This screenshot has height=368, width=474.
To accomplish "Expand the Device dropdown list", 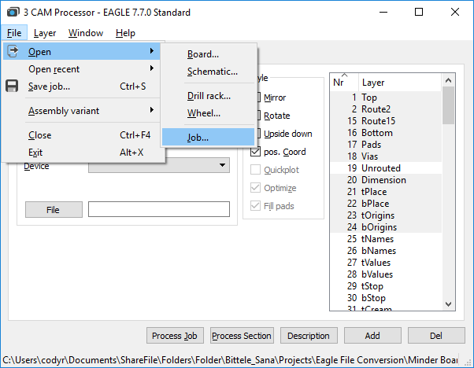I will [x=223, y=166].
